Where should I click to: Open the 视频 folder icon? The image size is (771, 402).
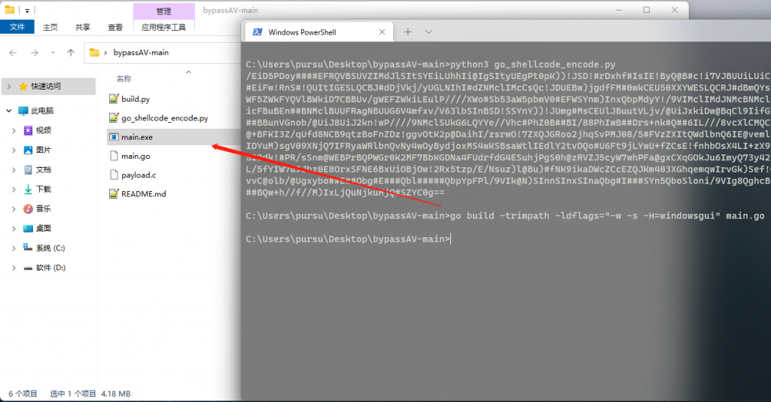[x=28, y=130]
